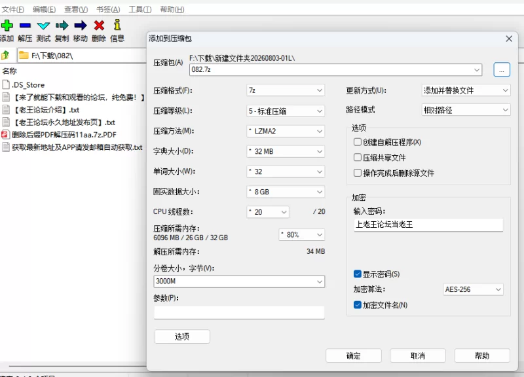The height and width of the screenshot is (377, 524).
Task: Select 获取最新地址及APP请发邮箱自动获取.txt file name
Action: point(77,147)
